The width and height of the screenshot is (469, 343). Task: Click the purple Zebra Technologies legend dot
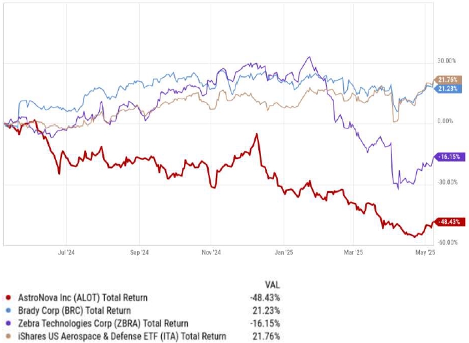(x=7, y=323)
